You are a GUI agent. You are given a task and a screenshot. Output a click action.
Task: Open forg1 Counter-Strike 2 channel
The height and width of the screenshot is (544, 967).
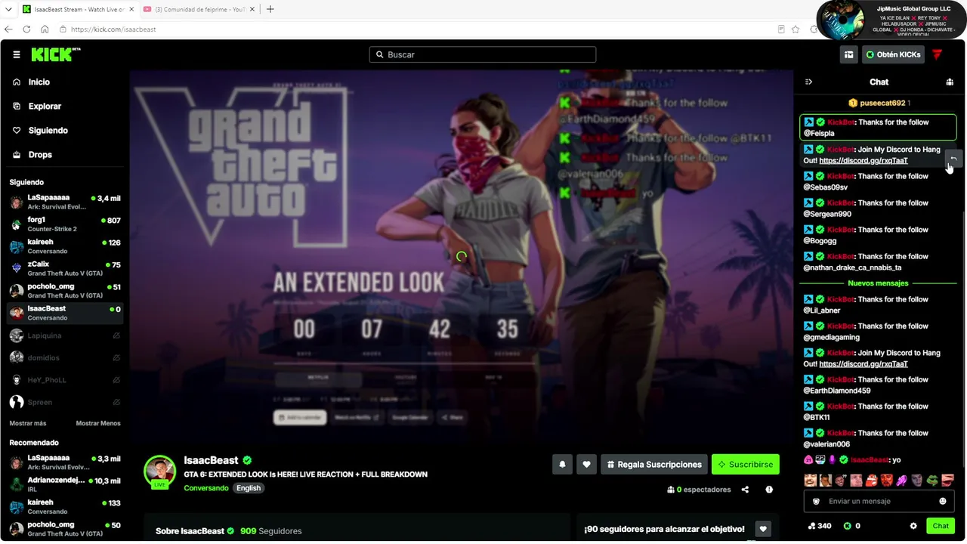coord(65,224)
